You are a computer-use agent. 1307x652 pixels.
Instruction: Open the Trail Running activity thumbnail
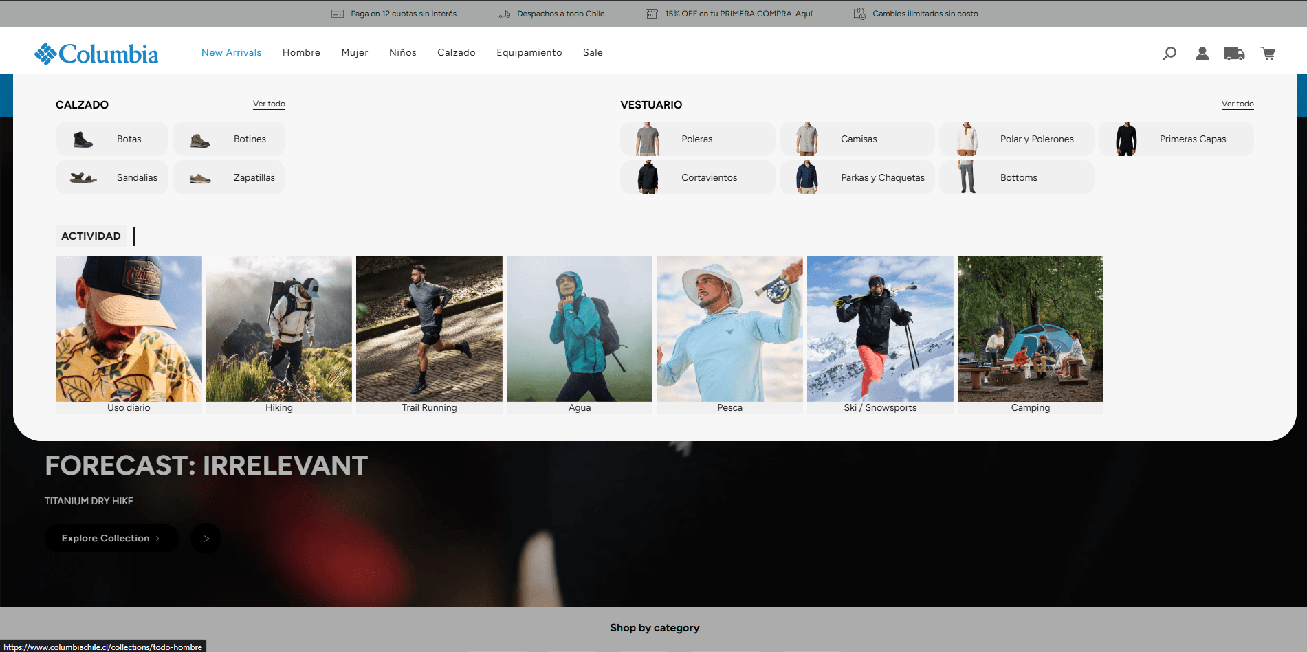coord(429,329)
